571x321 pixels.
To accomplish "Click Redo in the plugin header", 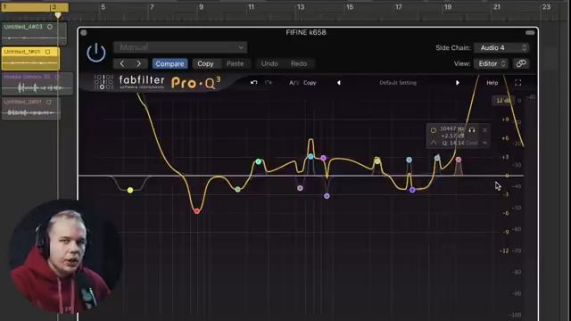I will [299, 63].
